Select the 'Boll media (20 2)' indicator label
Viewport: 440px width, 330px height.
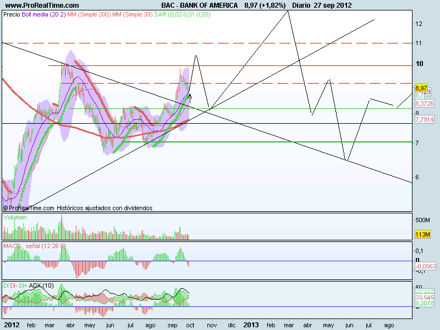[43, 14]
